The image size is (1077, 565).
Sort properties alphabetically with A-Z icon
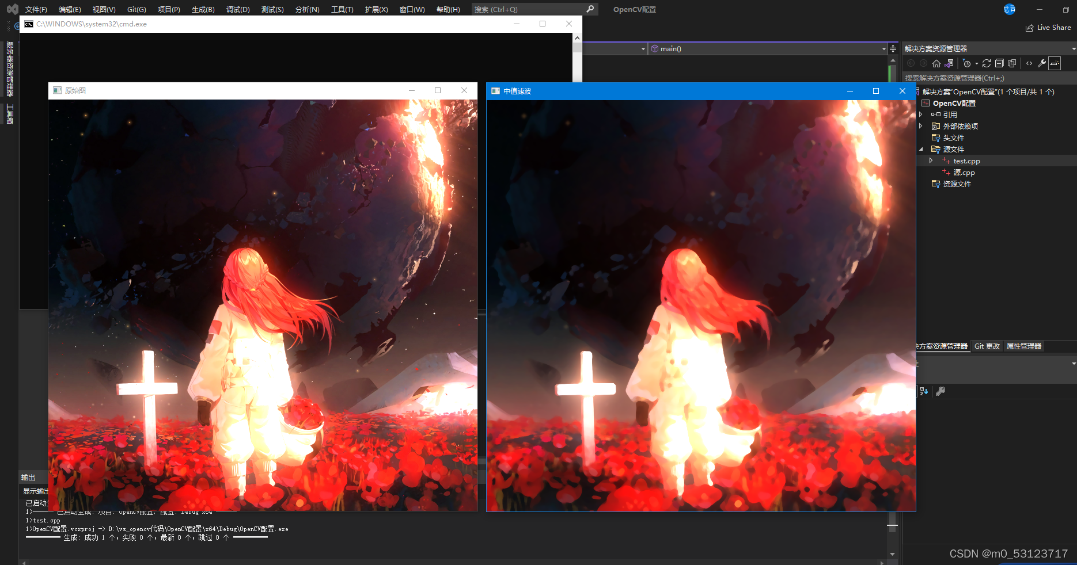(x=924, y=391)
